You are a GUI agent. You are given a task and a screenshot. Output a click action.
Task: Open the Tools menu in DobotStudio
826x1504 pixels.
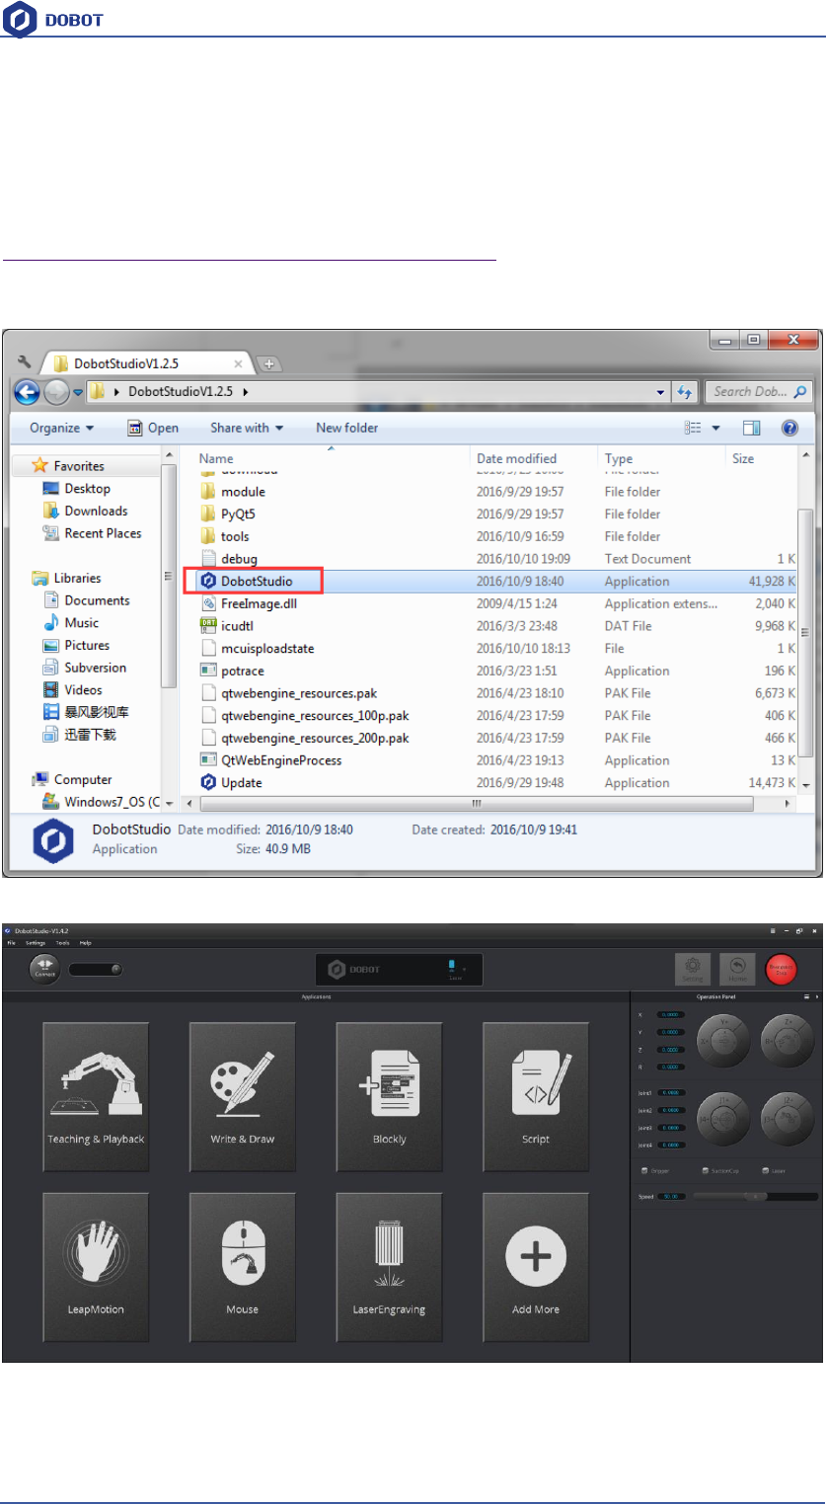coord(62,943)
